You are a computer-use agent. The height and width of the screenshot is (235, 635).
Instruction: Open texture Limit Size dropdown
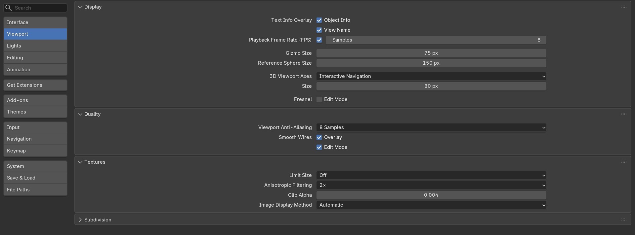tap(431, 175)
